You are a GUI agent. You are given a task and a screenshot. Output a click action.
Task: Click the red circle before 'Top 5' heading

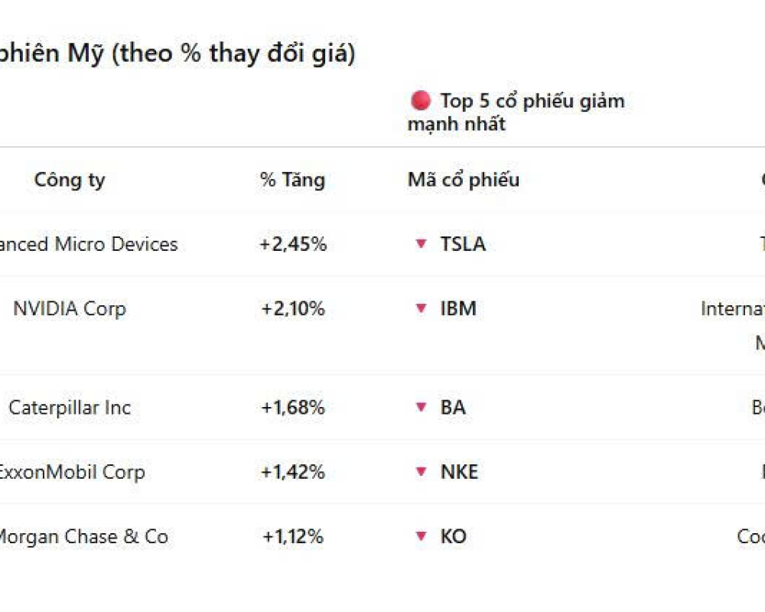(420, 100)
